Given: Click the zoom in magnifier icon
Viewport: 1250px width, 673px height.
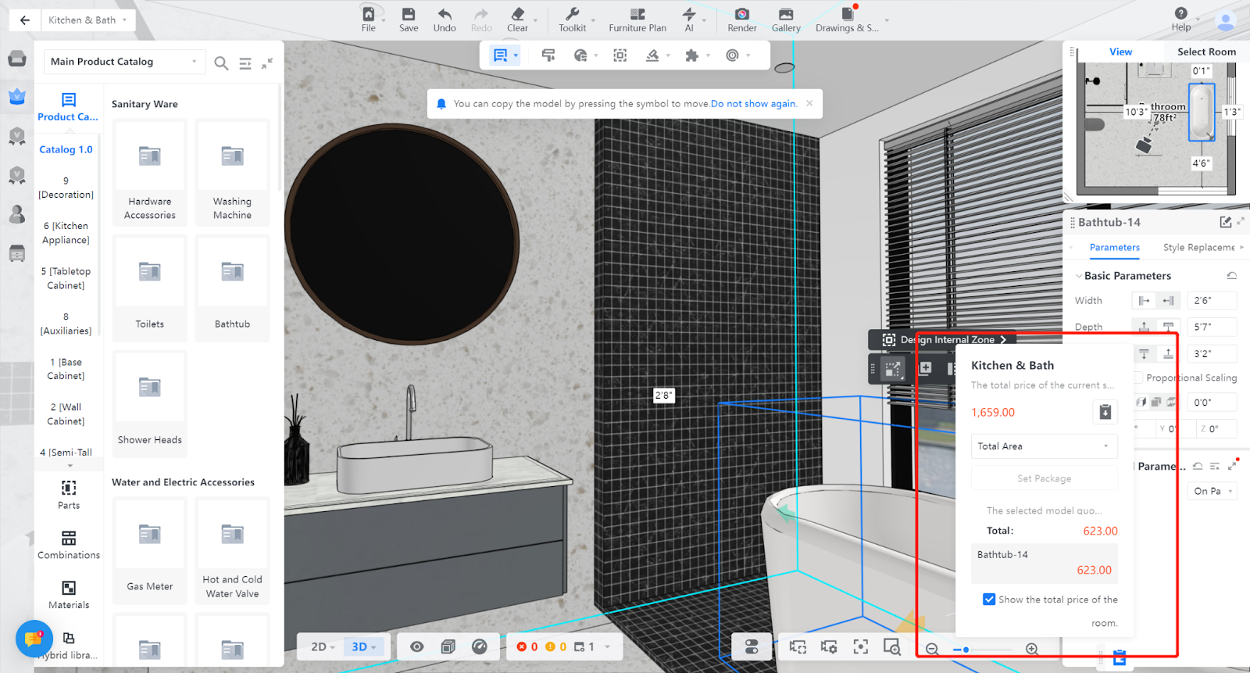Looking at the screenshot, I should pos(1031,649).
